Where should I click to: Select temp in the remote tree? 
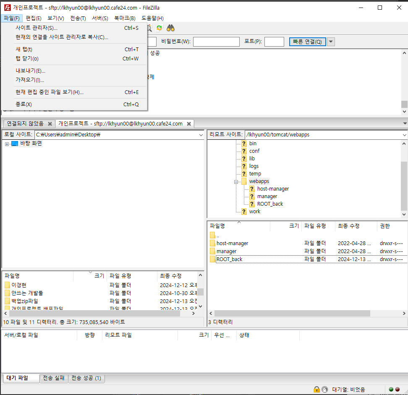click(255, 173)
